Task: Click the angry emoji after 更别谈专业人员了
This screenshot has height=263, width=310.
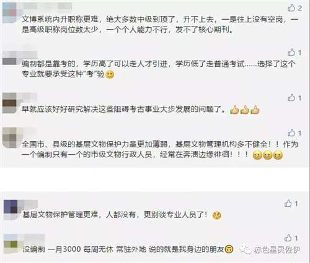Action: tap(217, 215)
